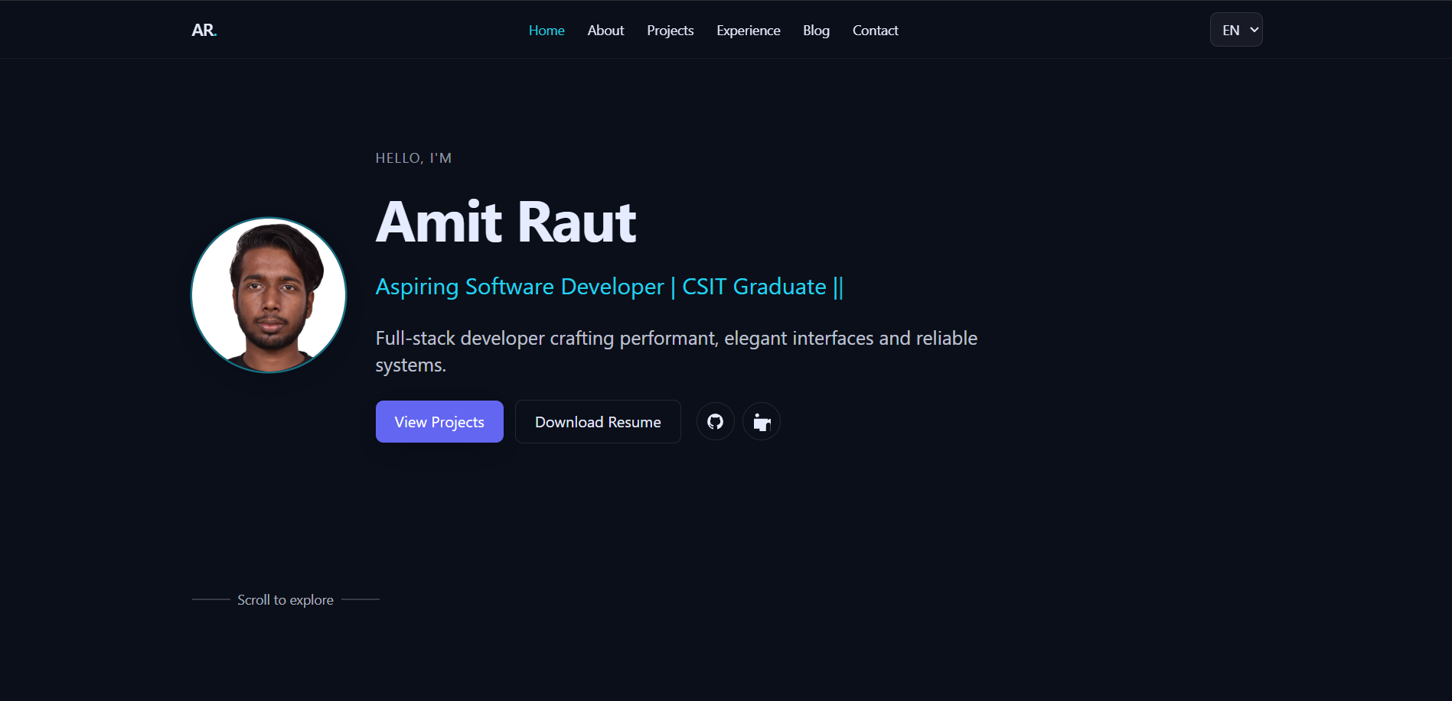Click the Scroll to explore text
This screenshot has width=1452, height=701.
click(286, 600)
